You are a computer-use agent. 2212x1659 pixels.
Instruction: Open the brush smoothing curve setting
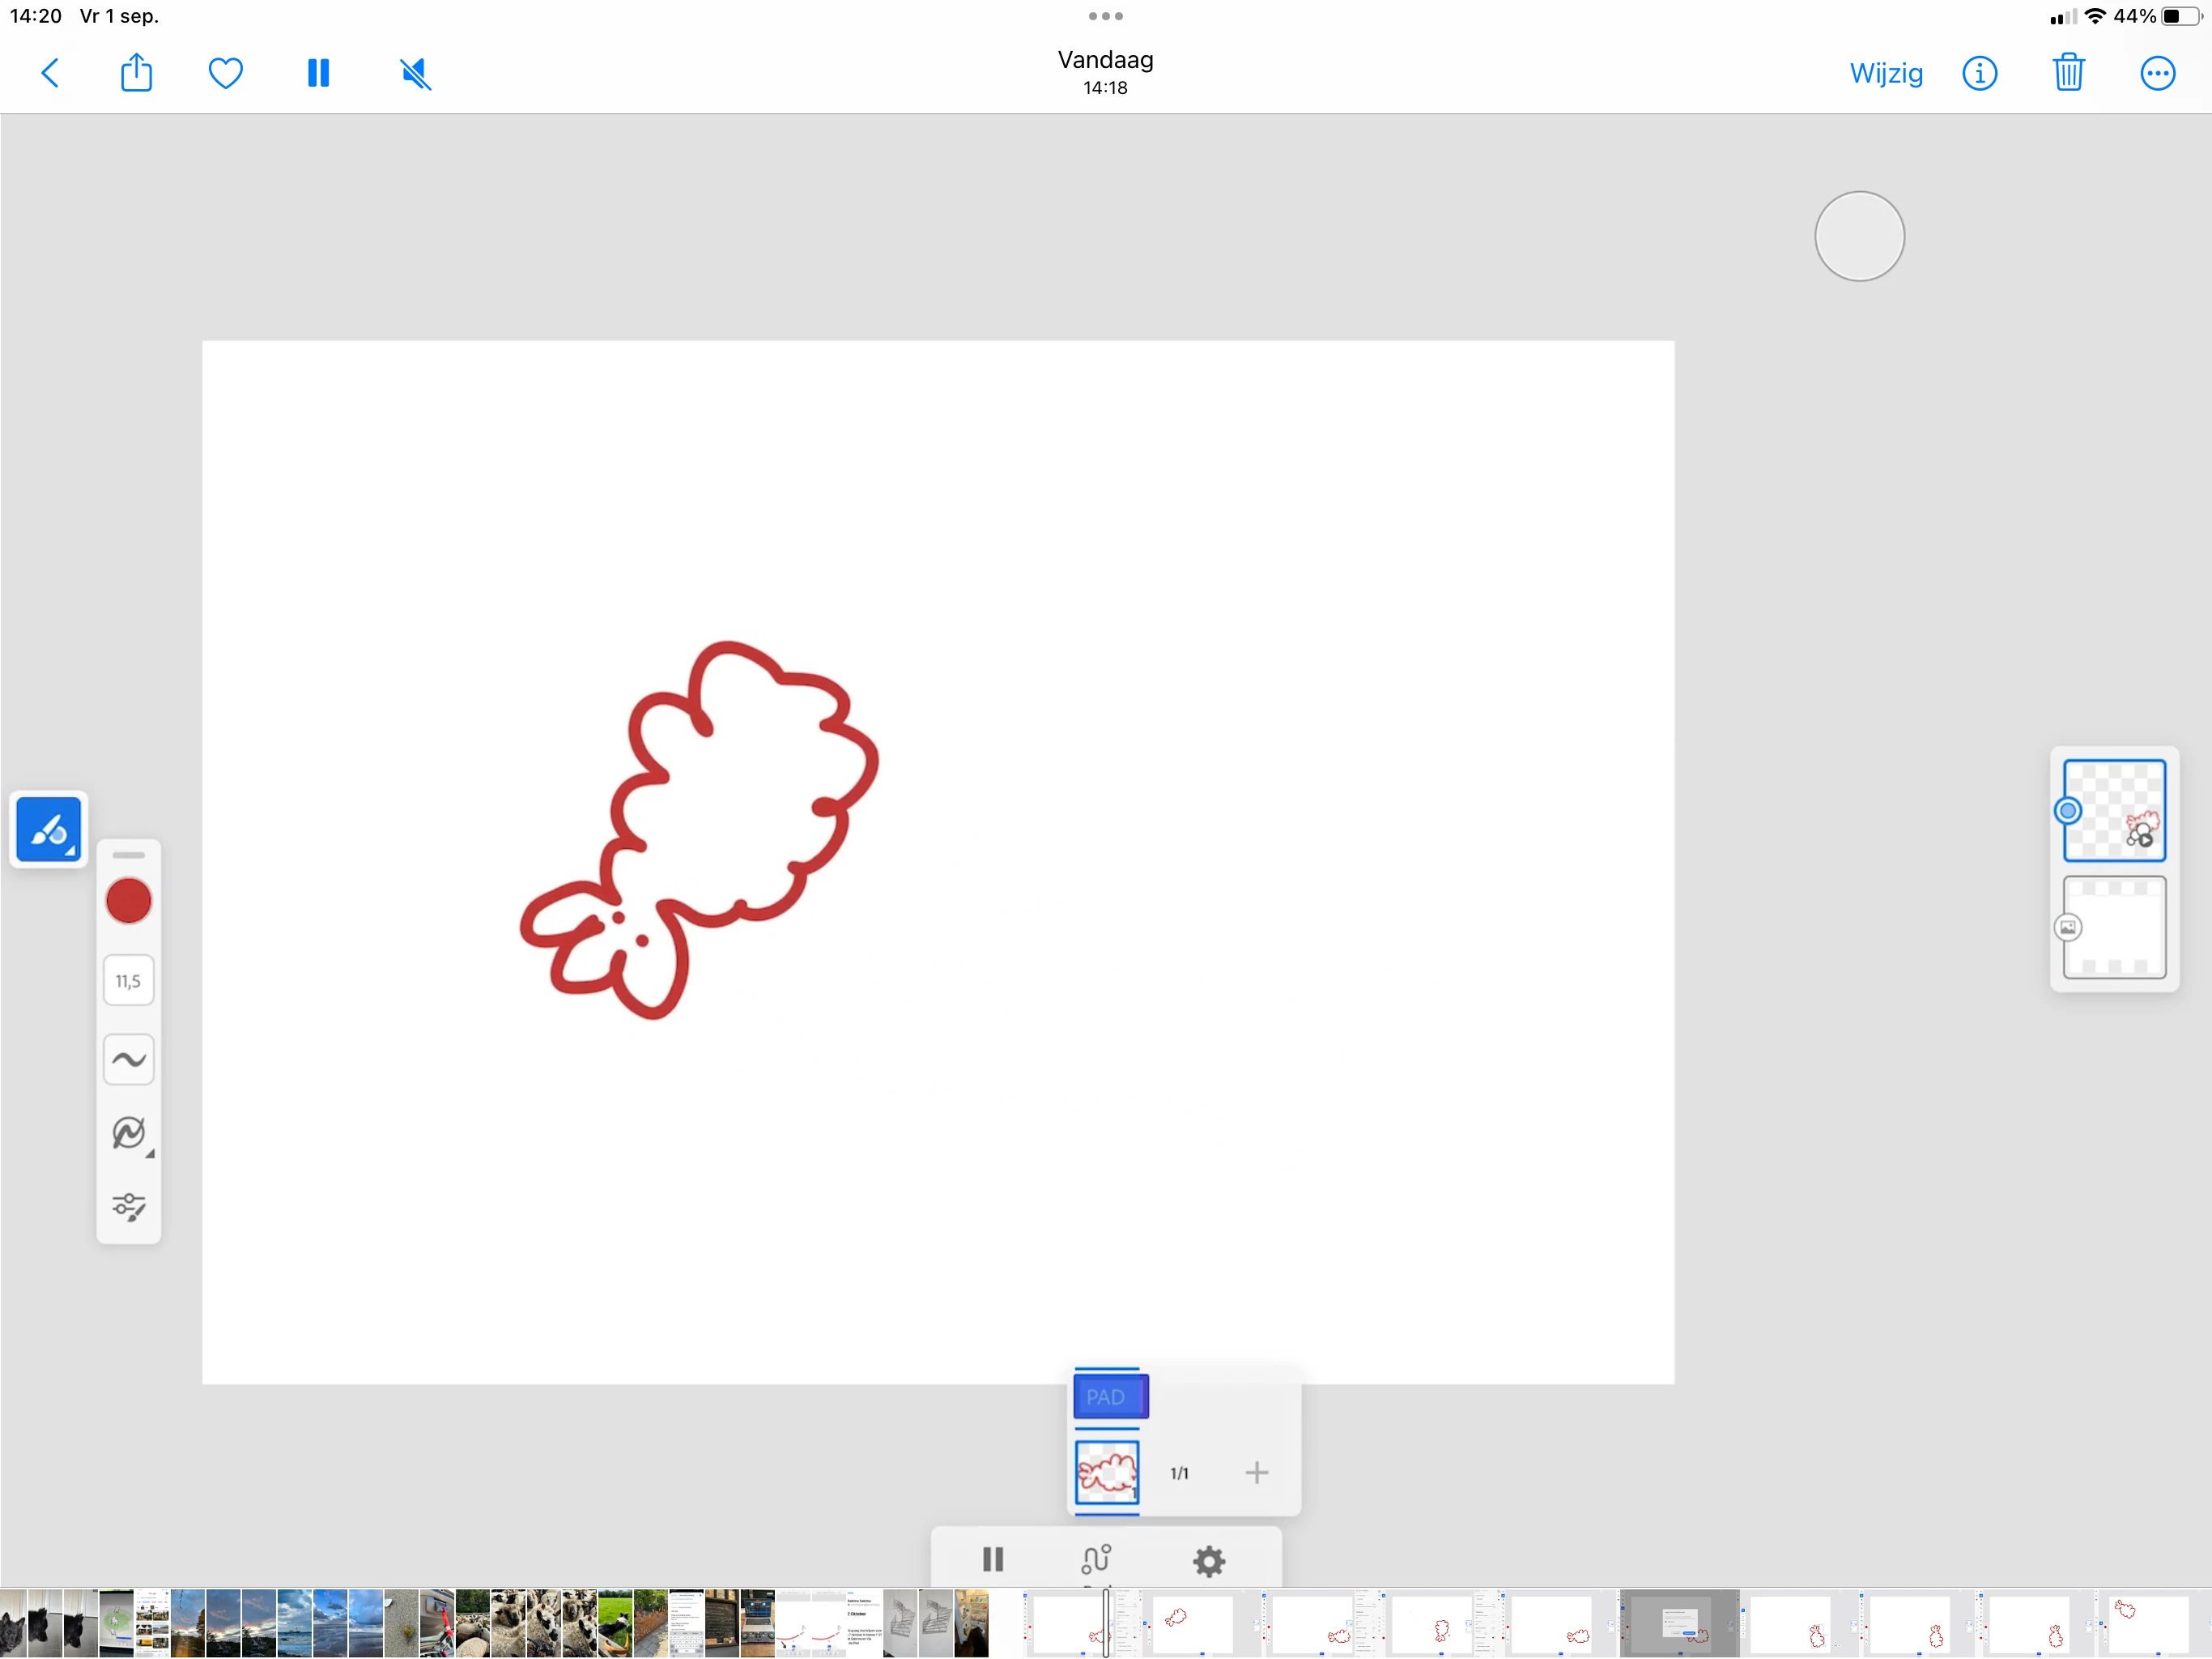(129, 1059)
